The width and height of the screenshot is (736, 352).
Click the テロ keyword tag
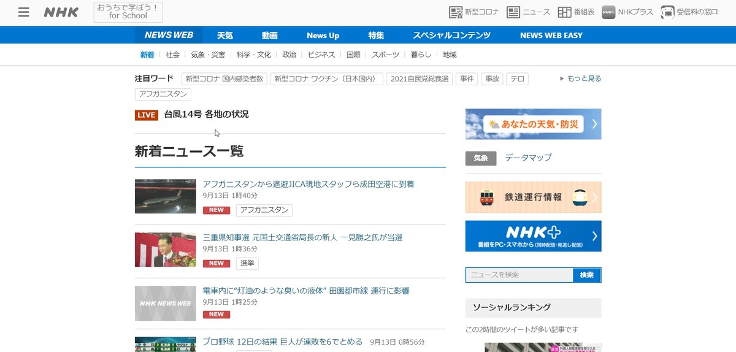coord(517,78)
